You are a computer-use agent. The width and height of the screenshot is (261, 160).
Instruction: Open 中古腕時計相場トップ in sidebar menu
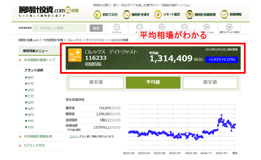40,60
